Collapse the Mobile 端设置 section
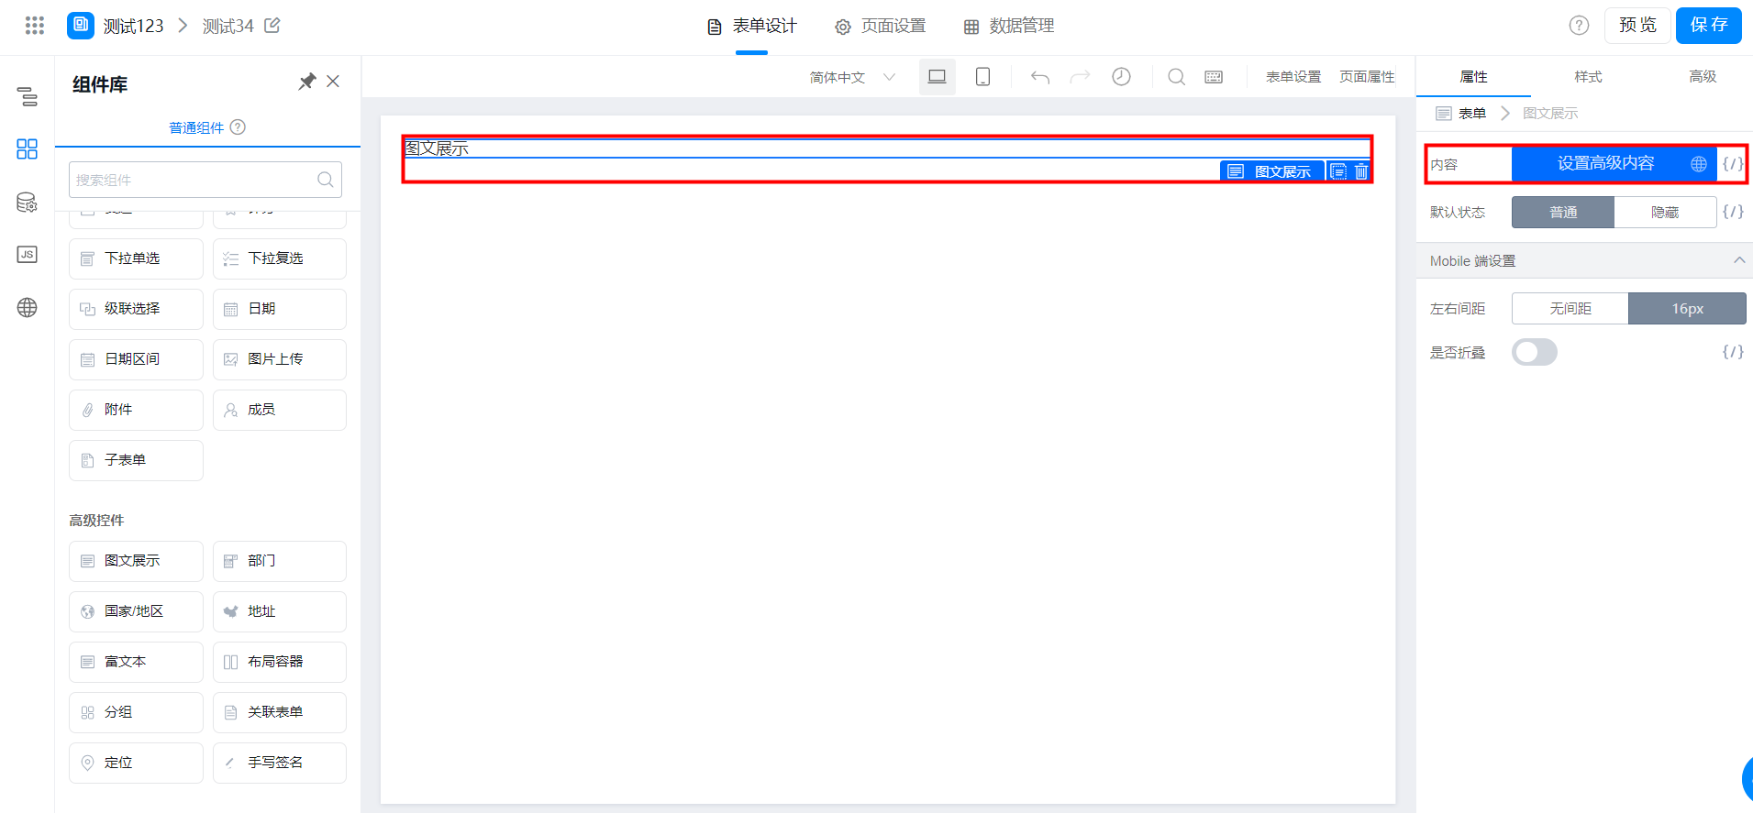 pyautogui.click(x=1739, y=260)
